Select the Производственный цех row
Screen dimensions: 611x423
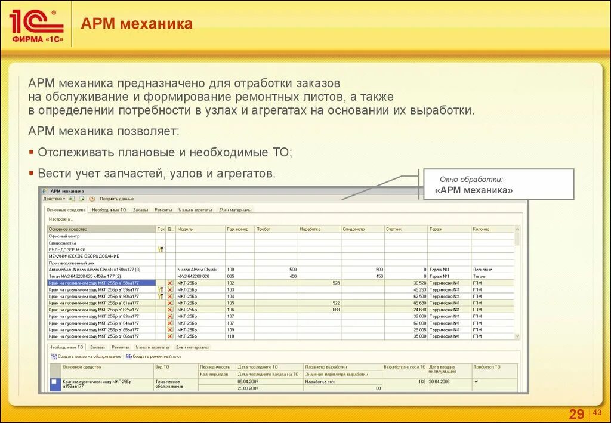[280, 263]
